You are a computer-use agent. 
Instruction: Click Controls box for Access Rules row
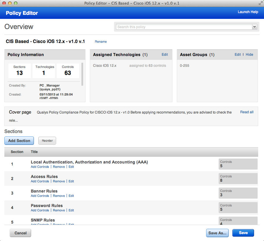238,179
